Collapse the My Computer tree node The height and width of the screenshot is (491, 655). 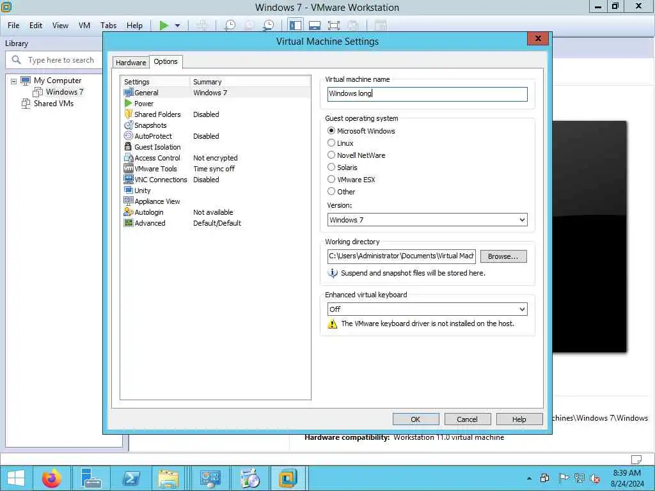point(14,81)
